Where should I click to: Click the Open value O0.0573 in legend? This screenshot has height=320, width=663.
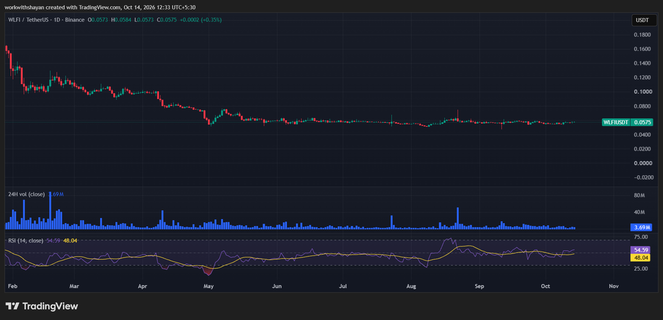pos(97,20)
